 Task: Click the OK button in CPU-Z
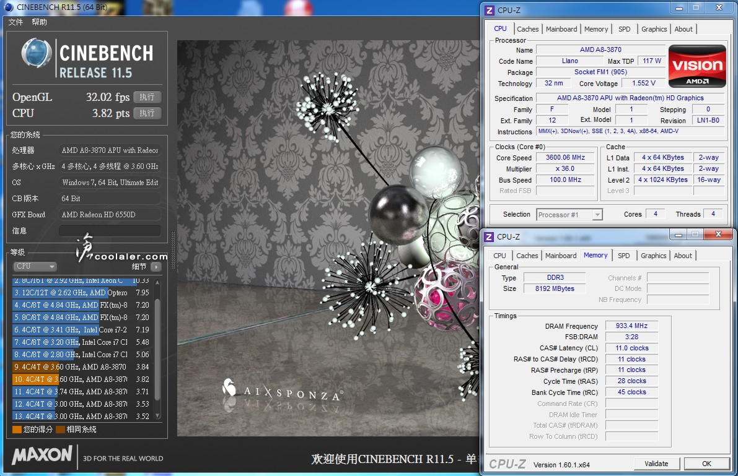pyautogui.click(x=706, y=464)
